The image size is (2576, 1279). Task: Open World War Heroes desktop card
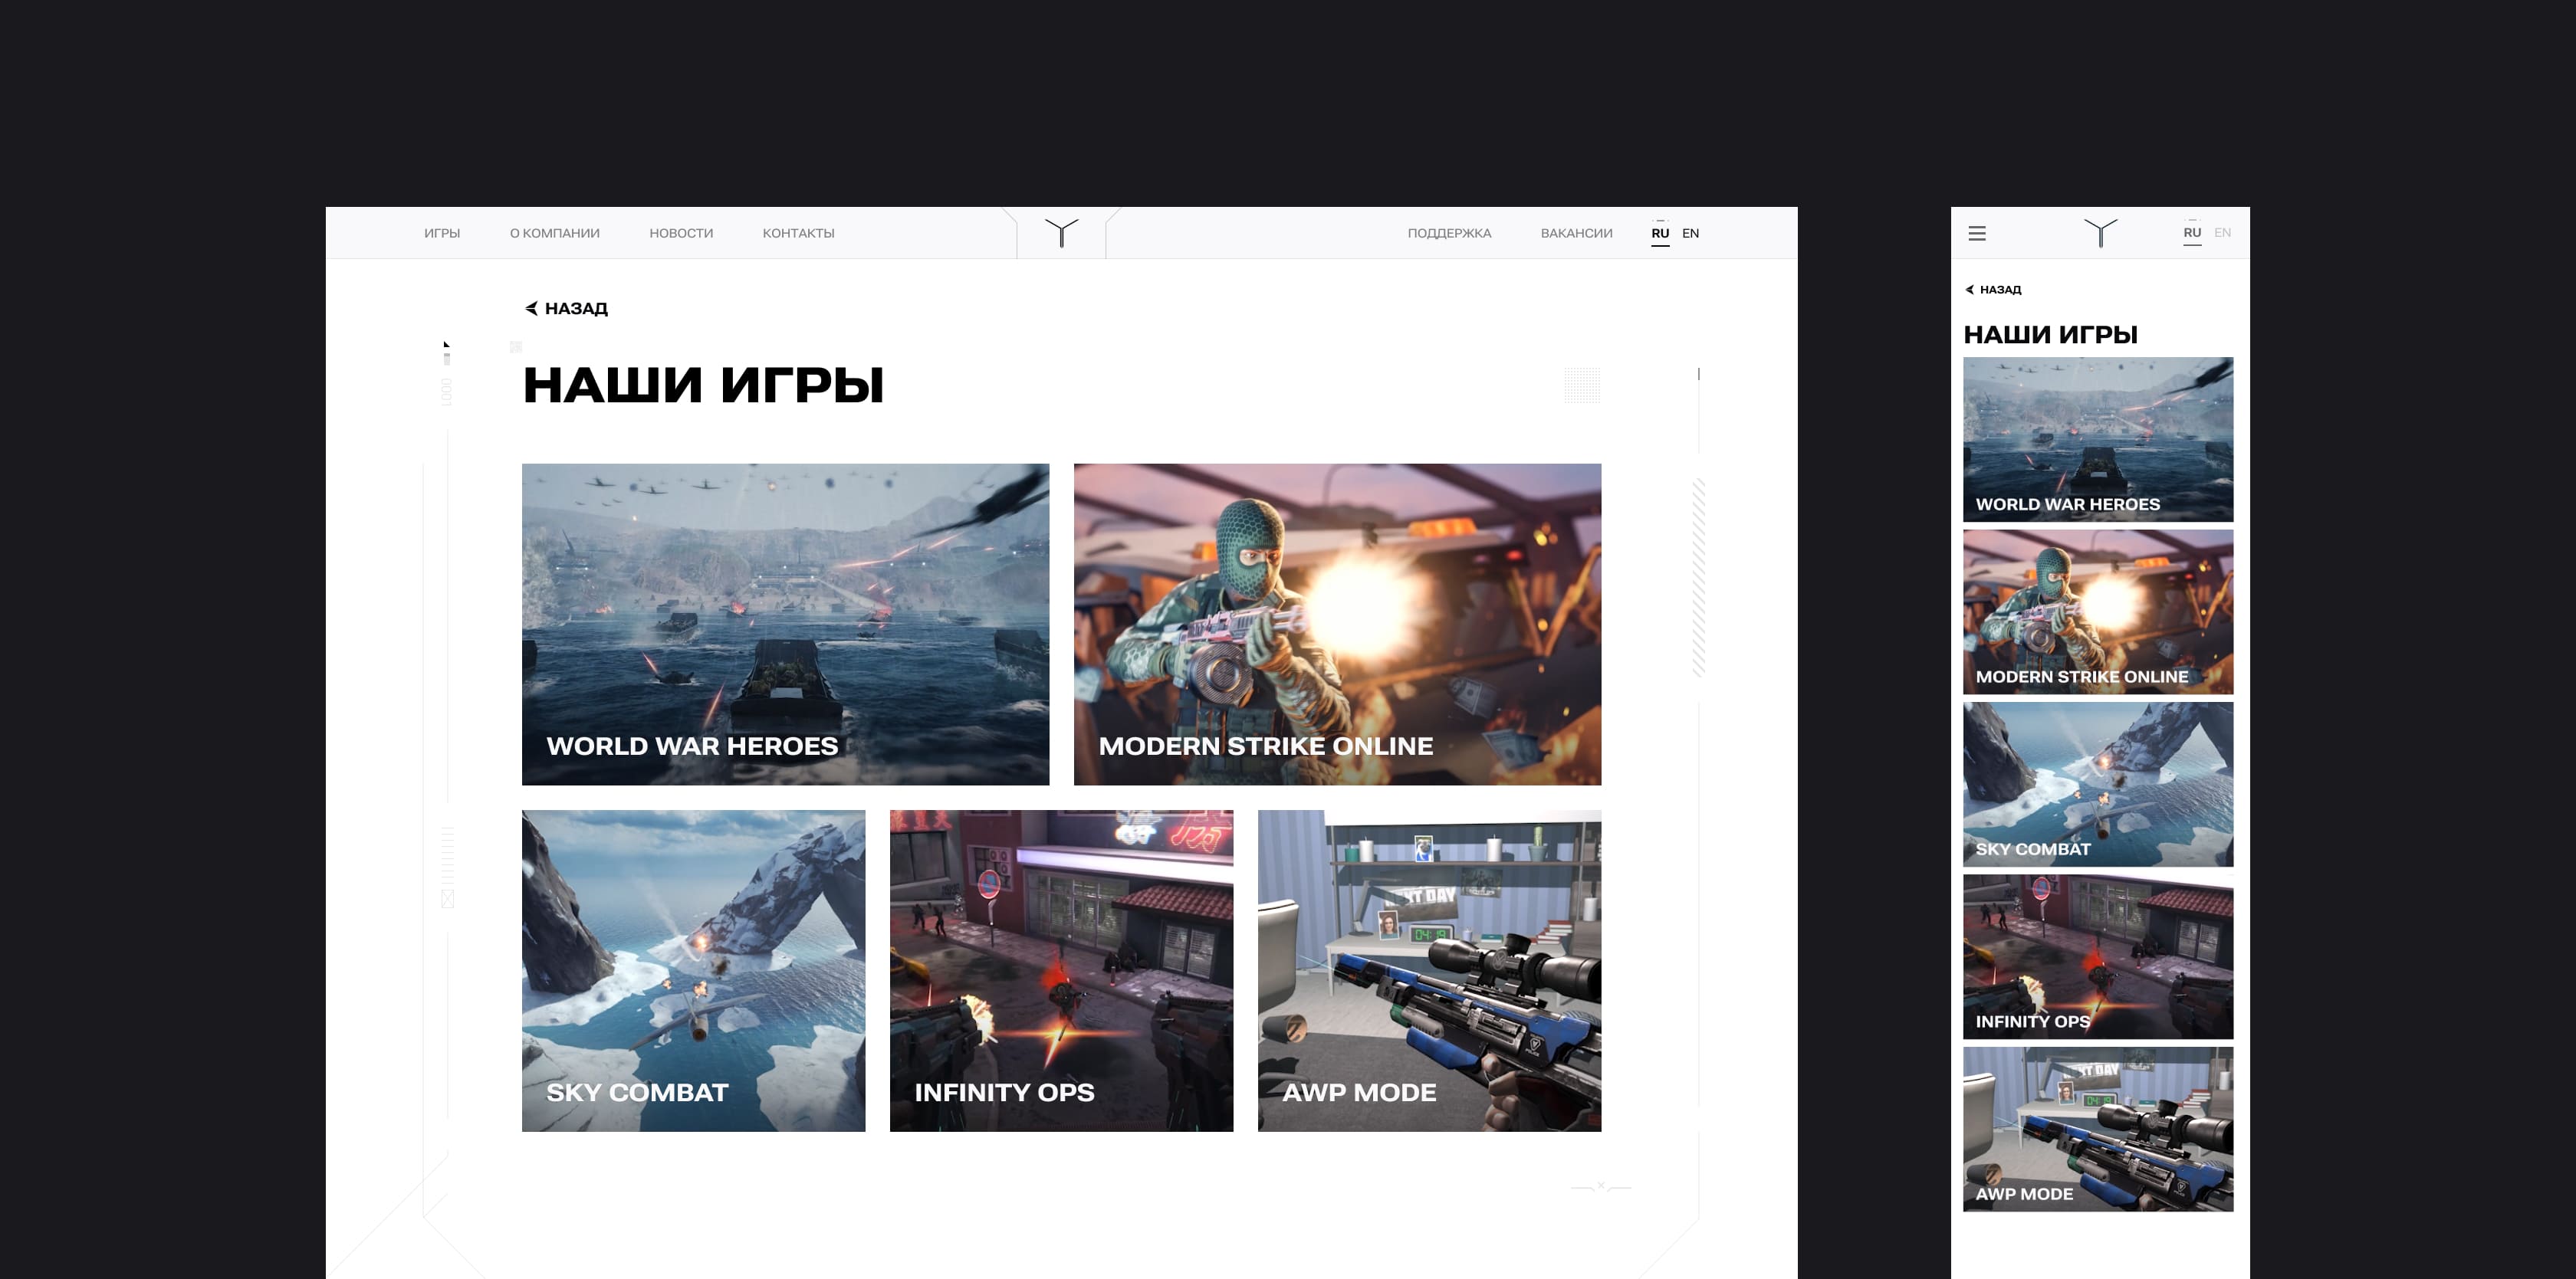[785, 624]
